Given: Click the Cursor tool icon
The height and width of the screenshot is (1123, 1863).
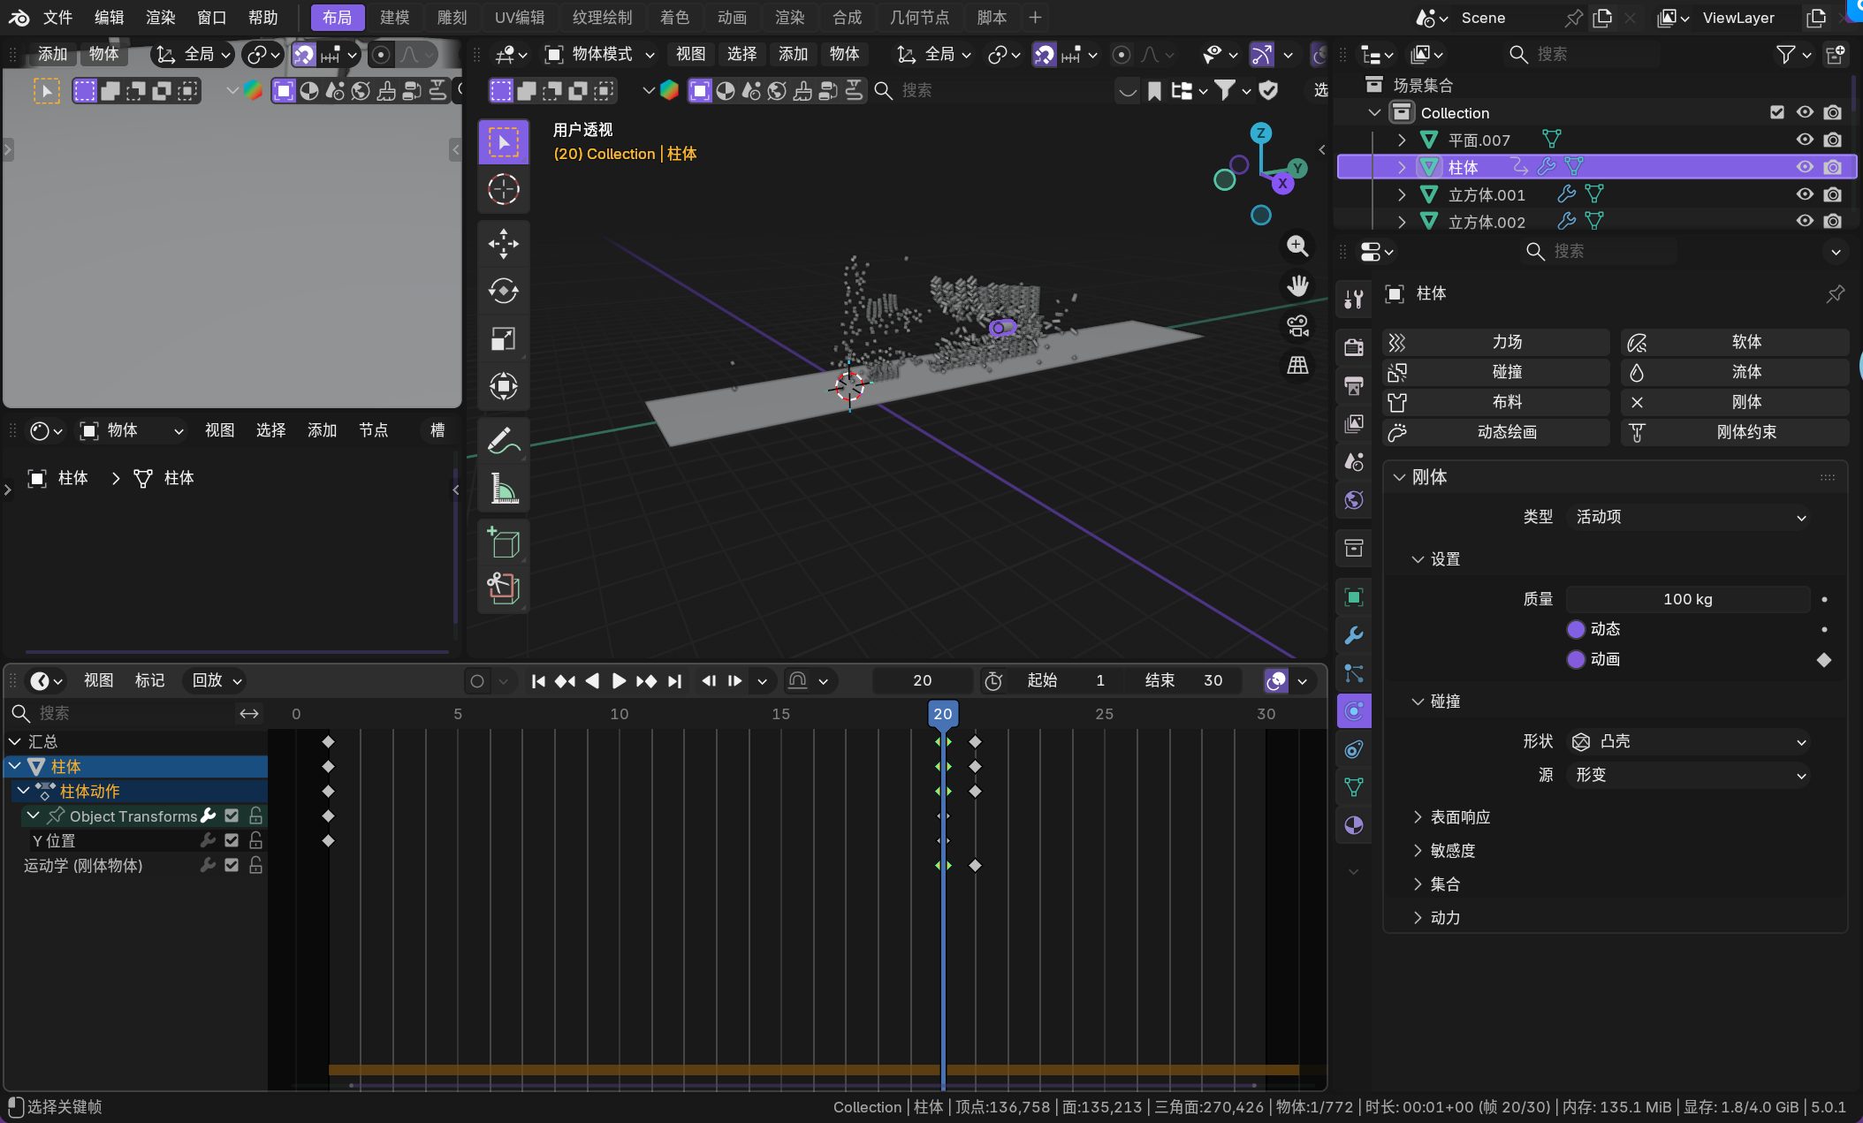Looking at the screenshot, I should [503, 189].
